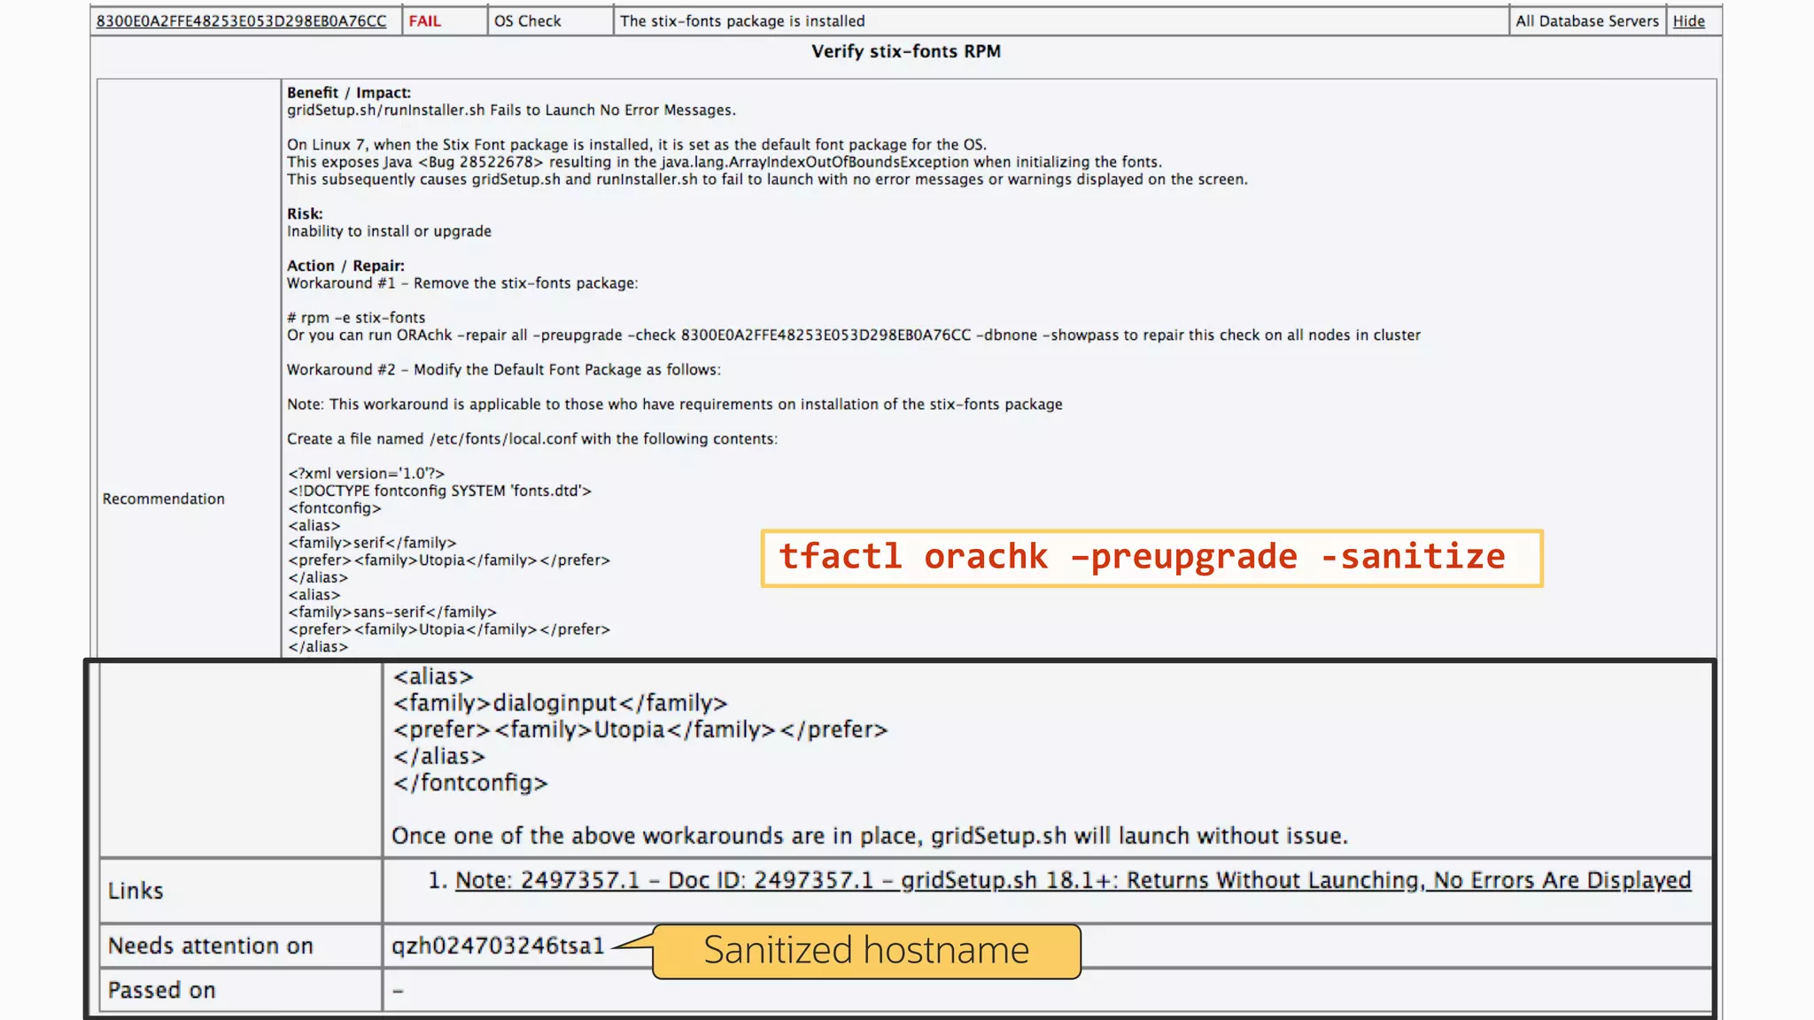Click the sanitized hostname qzh024703246tsa1

click(x=498, y=946)
